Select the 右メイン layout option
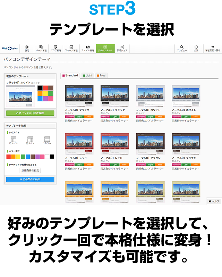Viewport: 222px width, 277px height. pyautogui.click(x=14, y=140)
